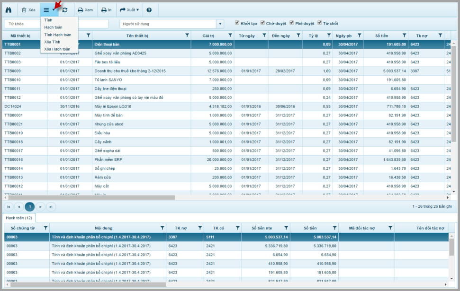The height and width of the screenshot is (291, 460).
Task: Toggle the Khởi tạo checkbox
Action: [x=237, y=23]
